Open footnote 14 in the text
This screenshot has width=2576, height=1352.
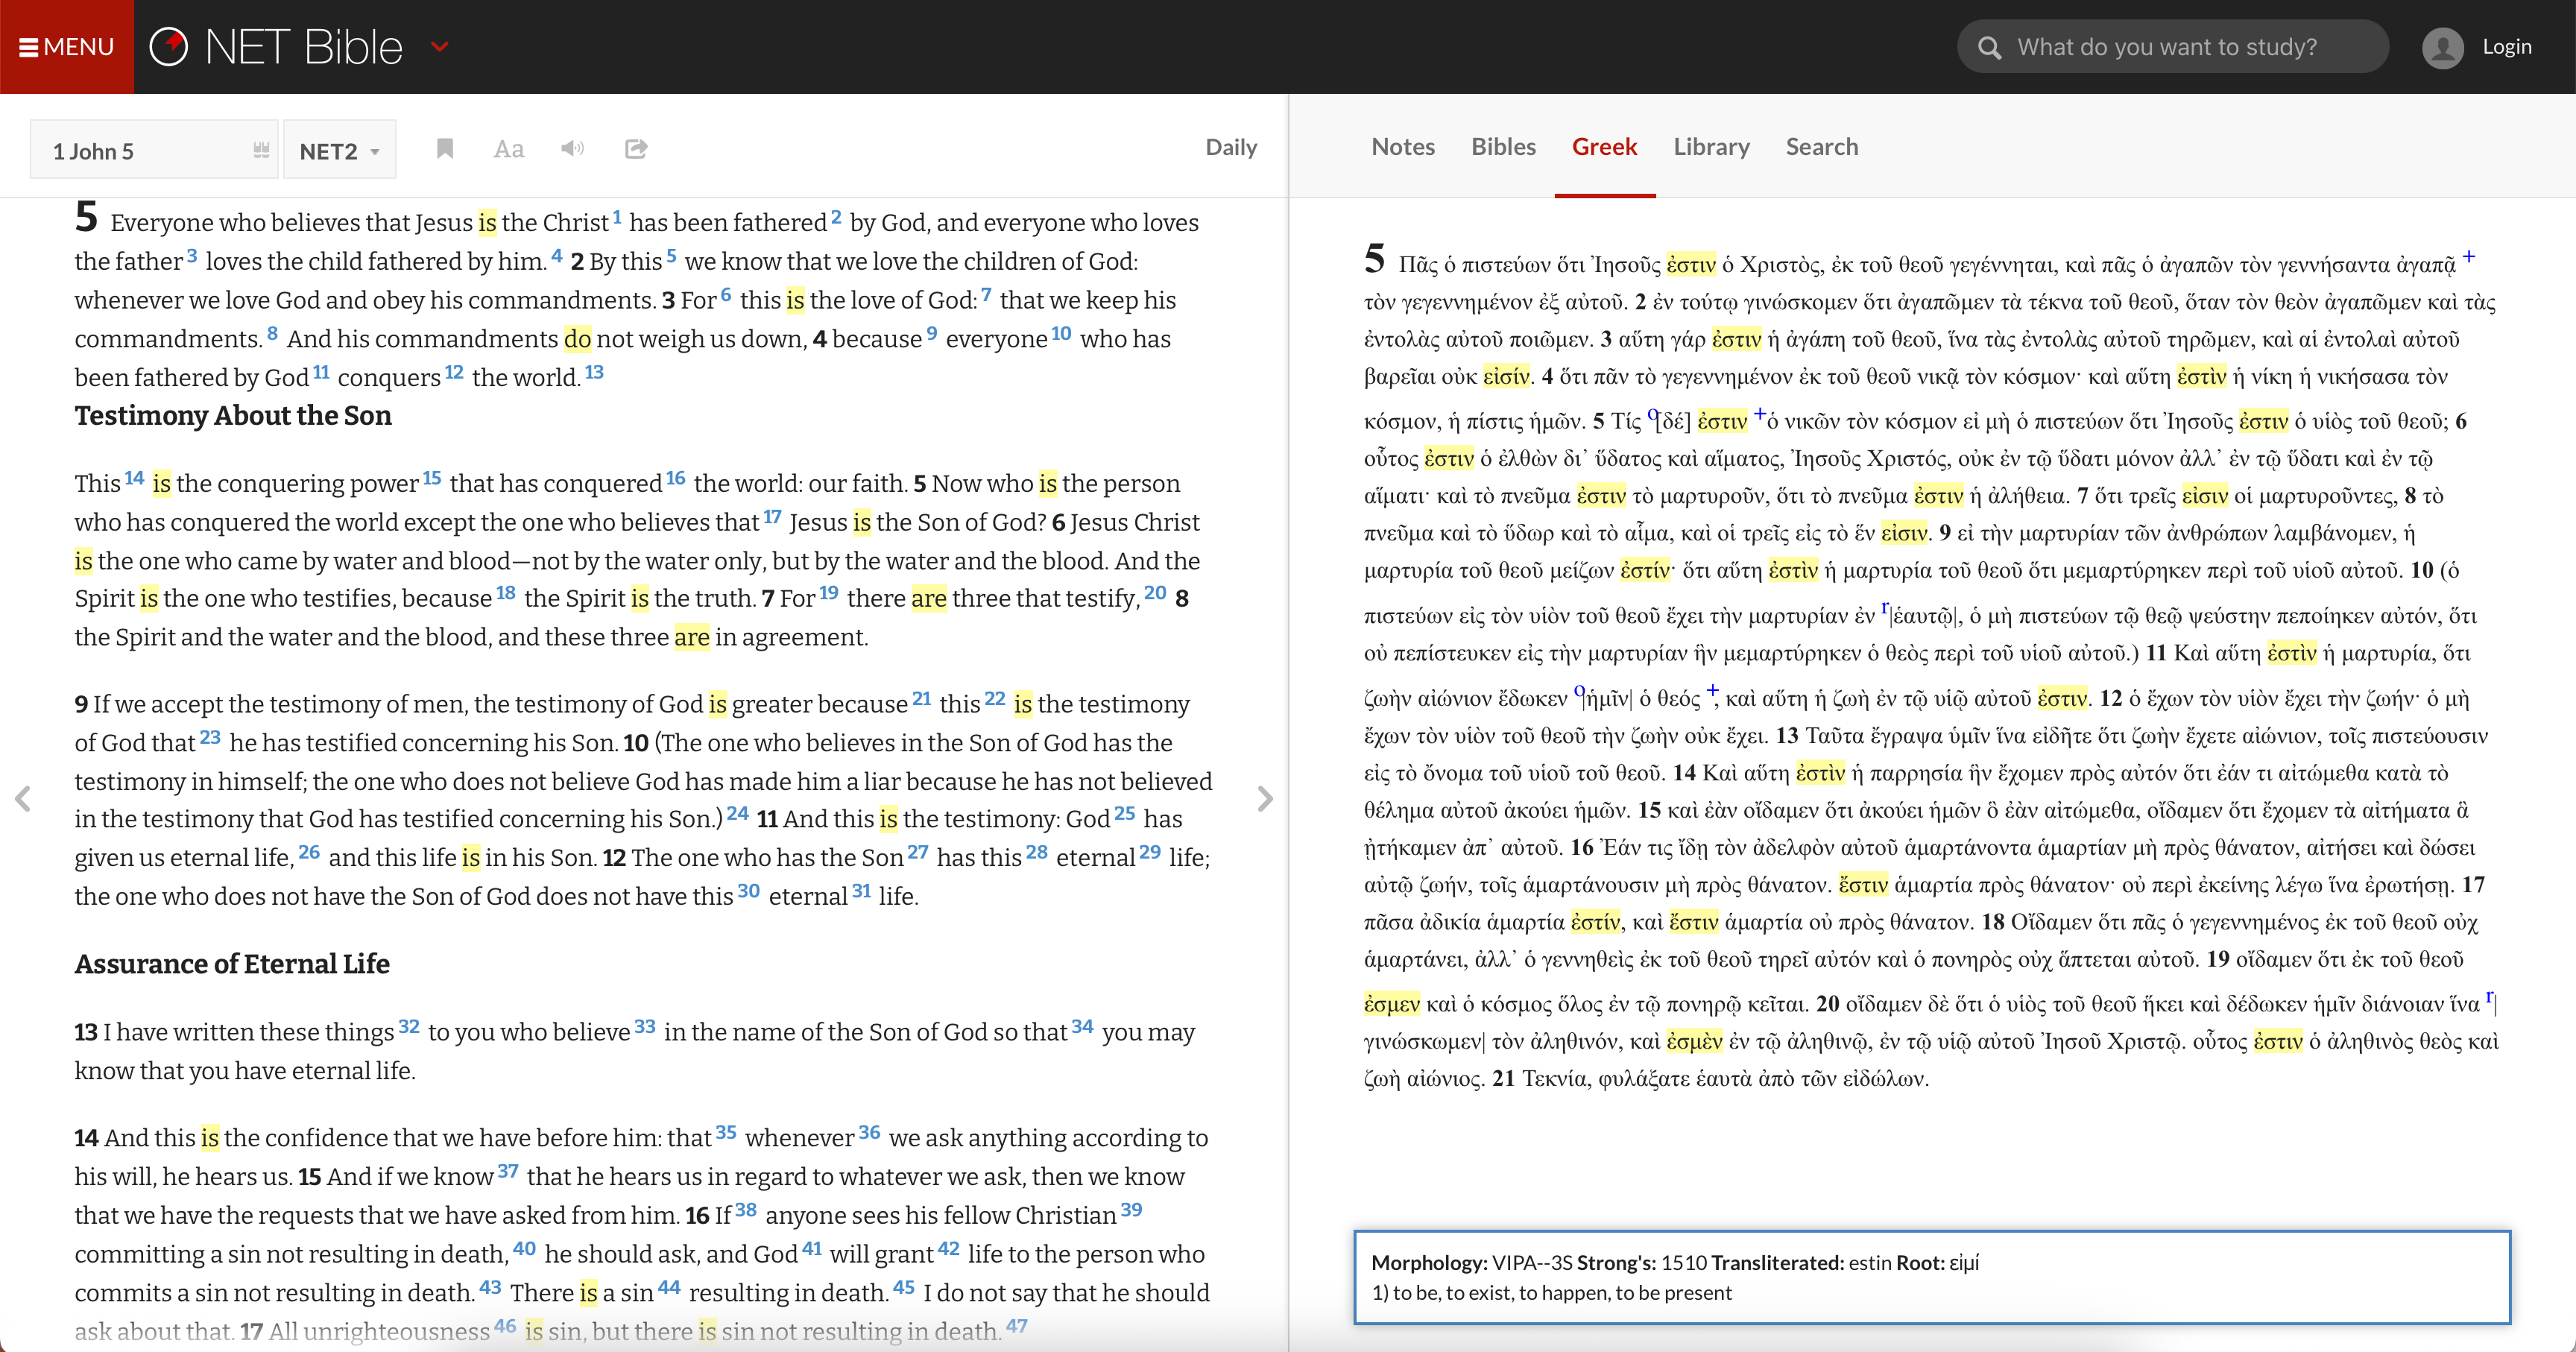pyautogui.click(x=134, y=478)
